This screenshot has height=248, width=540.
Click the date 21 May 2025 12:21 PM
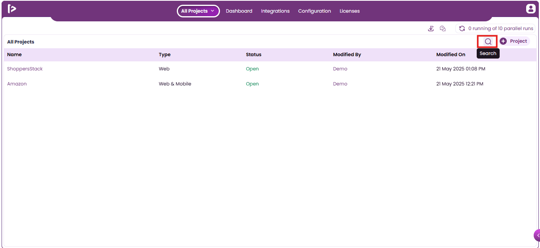[x=460, y=84]
